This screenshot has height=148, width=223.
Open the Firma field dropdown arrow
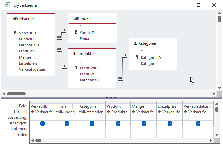coord(75,106)
